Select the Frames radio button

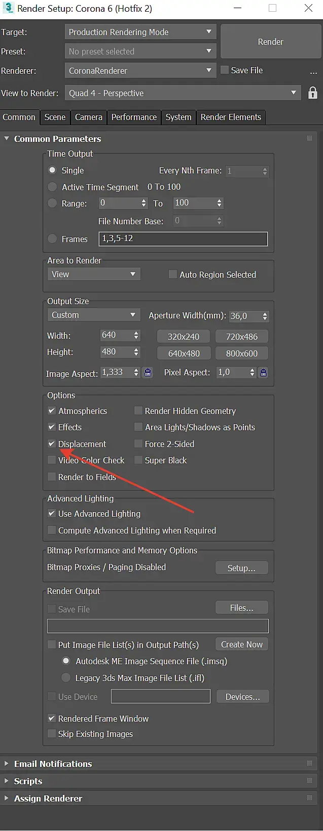[52, 239]
